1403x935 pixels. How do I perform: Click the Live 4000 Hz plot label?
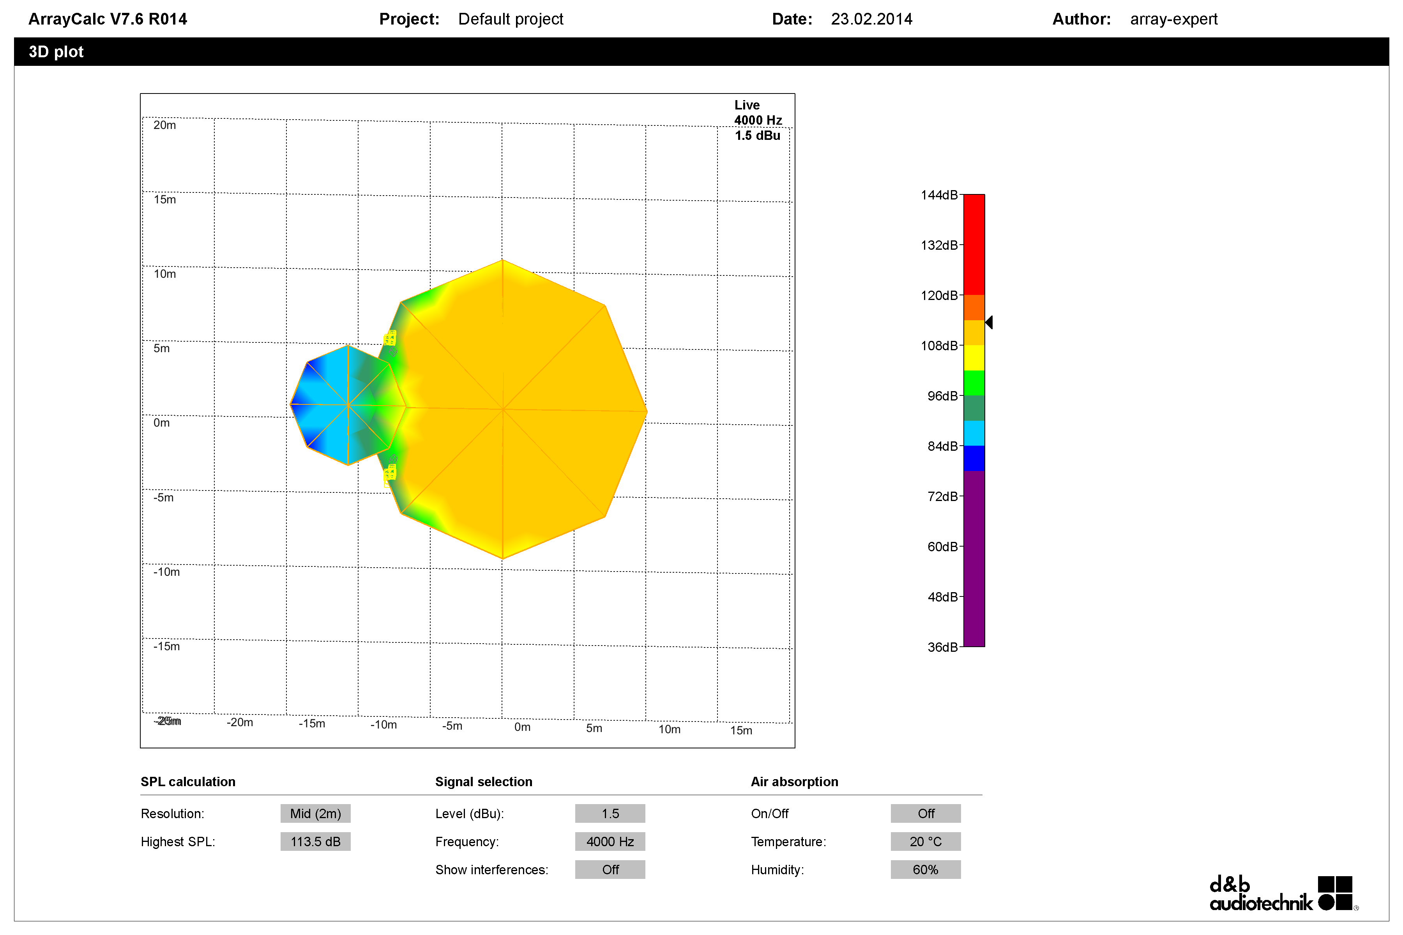[x=758, y=113]
